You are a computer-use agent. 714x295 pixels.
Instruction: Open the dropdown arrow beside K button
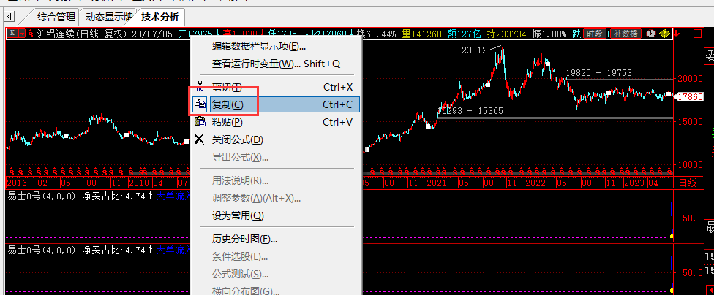coord(22,33)
